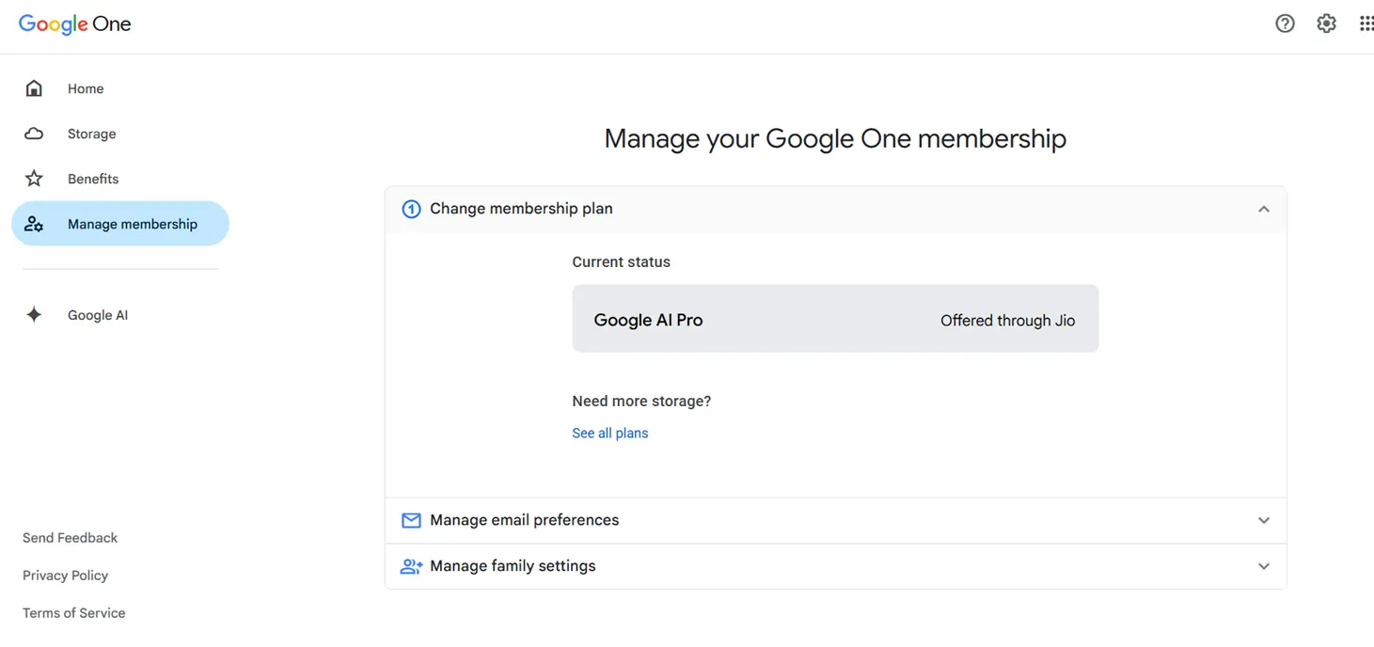Open the Settings gear icon
The image size is (1374, 647).
(1326, 24)
